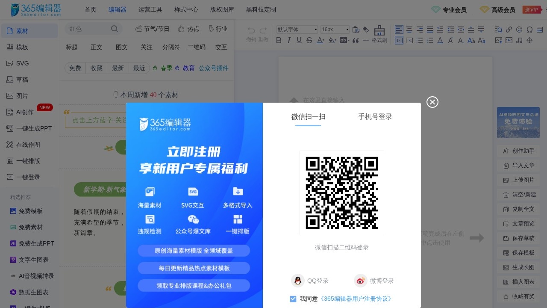The image size is (547, 308).
Task: Toggle bold formatting in the toolbar
Action: [x=279, y=40]
